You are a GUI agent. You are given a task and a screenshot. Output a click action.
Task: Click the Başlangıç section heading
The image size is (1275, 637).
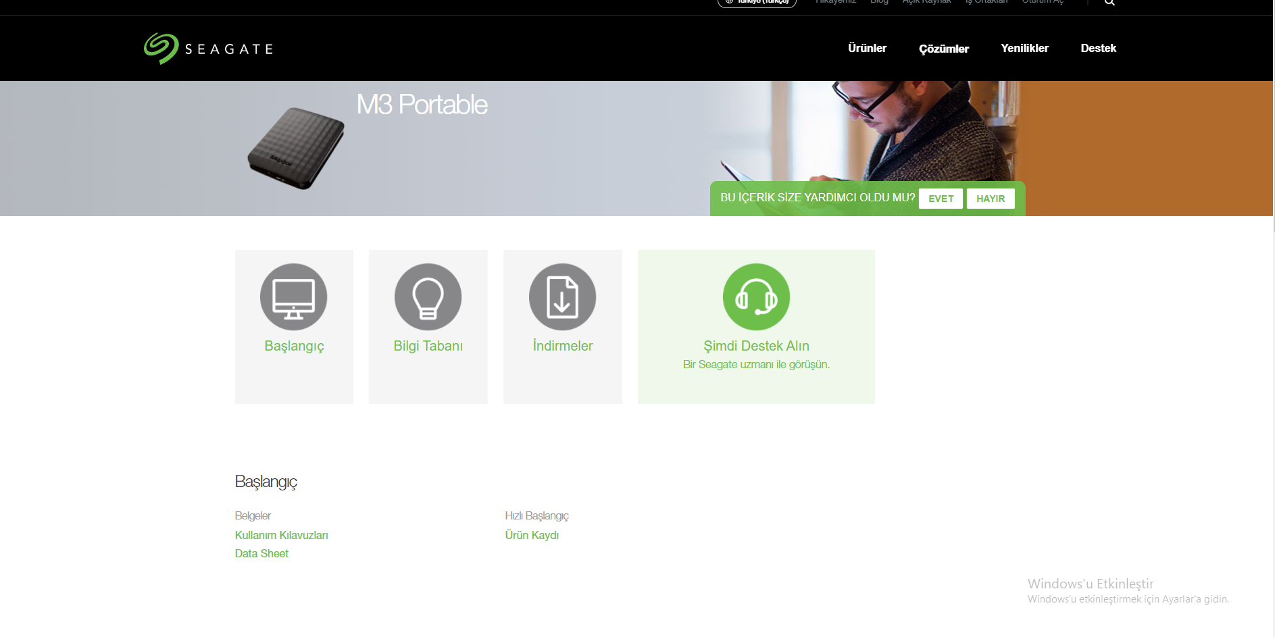click(266, 482)
